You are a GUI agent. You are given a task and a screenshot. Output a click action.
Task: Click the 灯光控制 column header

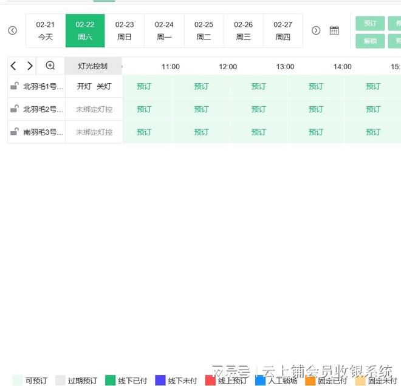coord(93,66)
